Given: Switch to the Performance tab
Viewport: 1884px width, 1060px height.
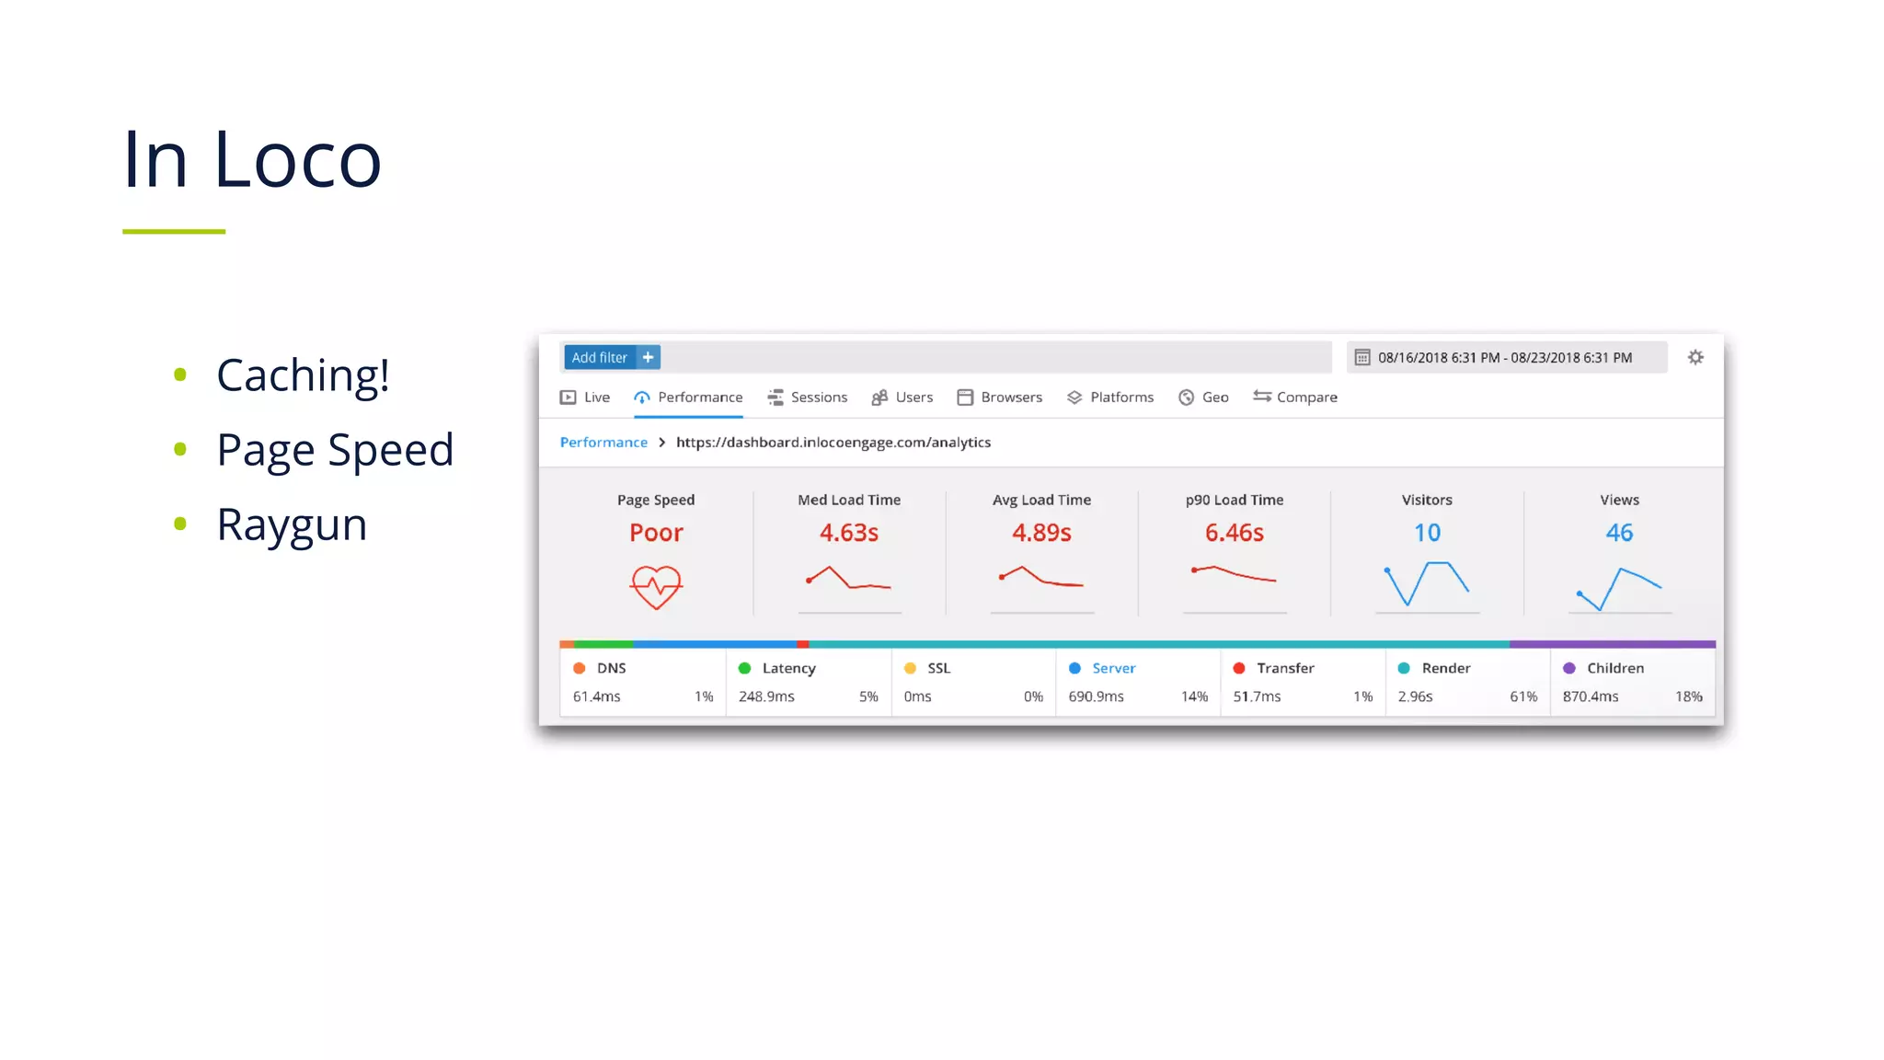Looking at the screenshot, I should click(x=699, y=397).
